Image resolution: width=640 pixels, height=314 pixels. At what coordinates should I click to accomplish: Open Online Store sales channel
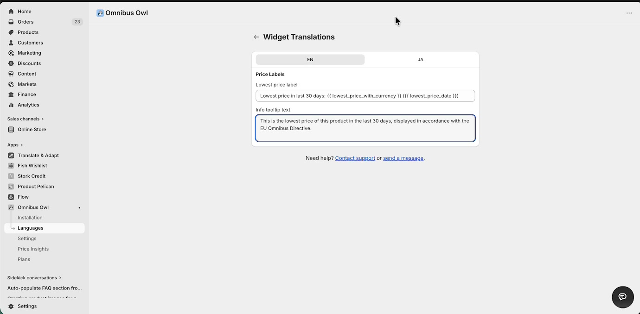tap(32, 129)
